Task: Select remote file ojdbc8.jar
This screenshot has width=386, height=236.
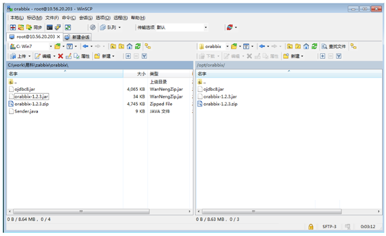Action: [x=214, y=89]
